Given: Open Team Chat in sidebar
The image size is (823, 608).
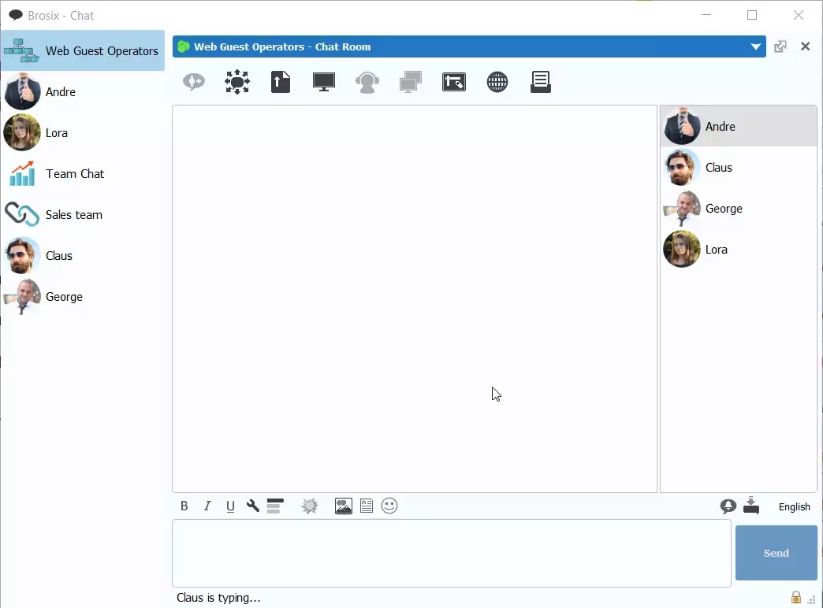Looking at the screenshot, I should coord(83,173).
